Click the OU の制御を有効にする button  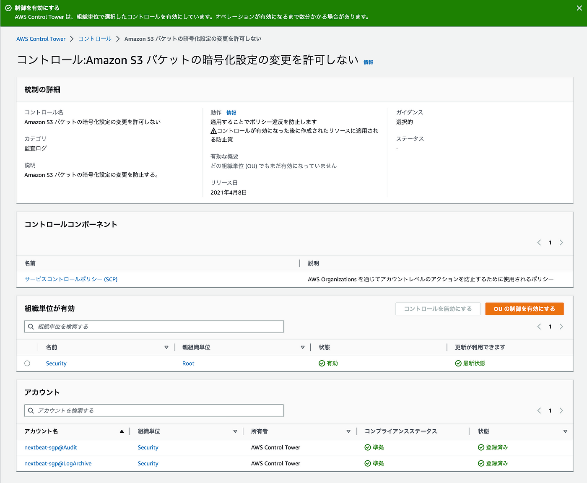click(525, 309)
